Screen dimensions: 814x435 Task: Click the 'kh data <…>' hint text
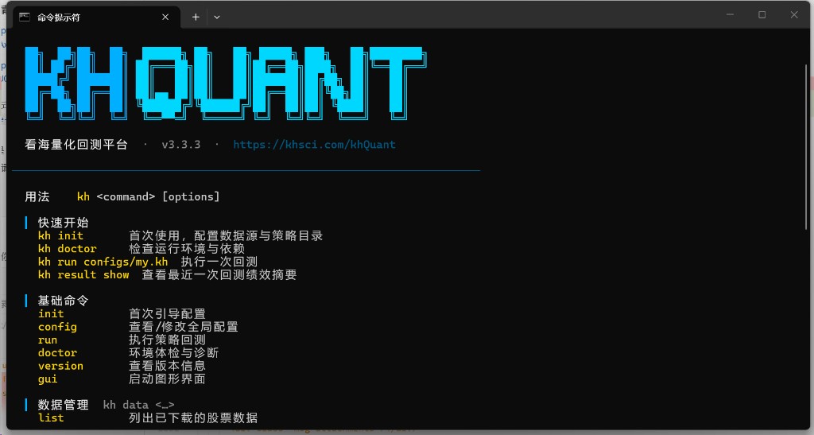(138, 405)
